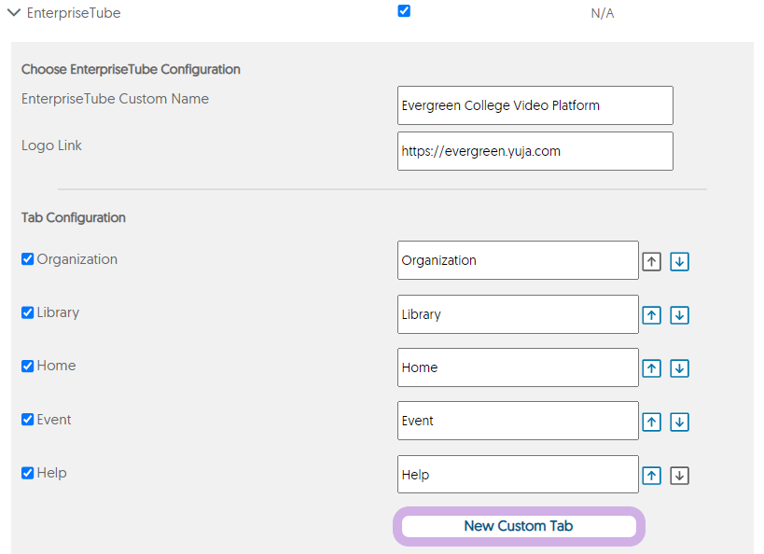
Task: Click the New Custom Tab button
Action: point(519,526)
